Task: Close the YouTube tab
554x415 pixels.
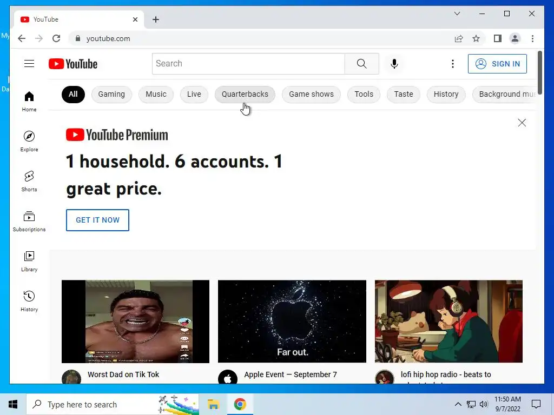Action: 135,19
